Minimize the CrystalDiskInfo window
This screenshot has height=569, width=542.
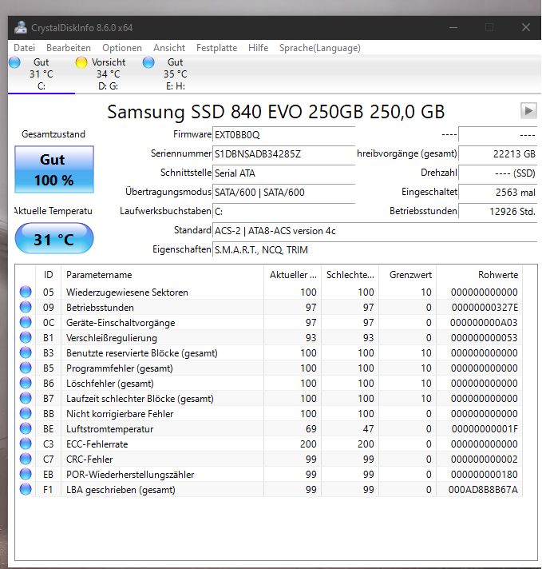453,28
